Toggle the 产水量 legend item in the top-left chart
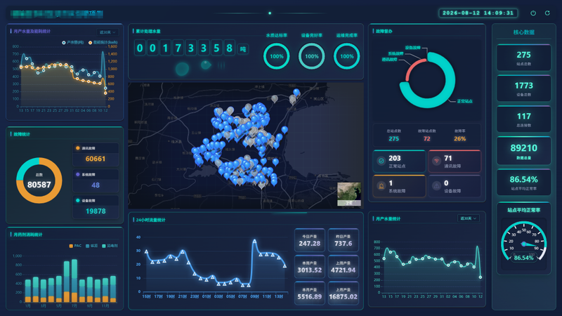The image size is (562, 316). coord(73,42)
